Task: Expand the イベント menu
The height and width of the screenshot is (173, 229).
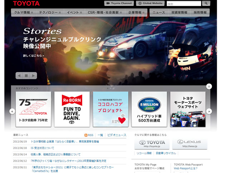Action: click(74, 13)
